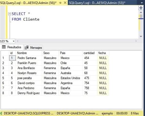145x116 pixels.
Task: Click the cantidad value 475
Action: tap(90, 78)
